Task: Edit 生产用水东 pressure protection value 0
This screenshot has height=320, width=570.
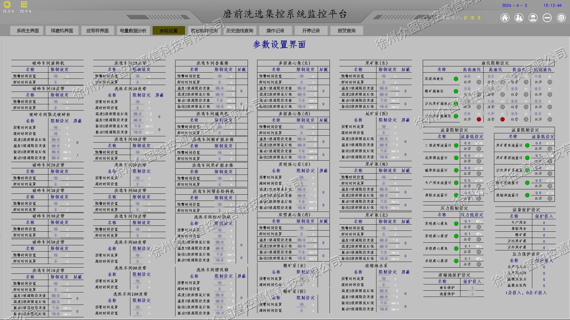Action: click(x=544, y=267)
